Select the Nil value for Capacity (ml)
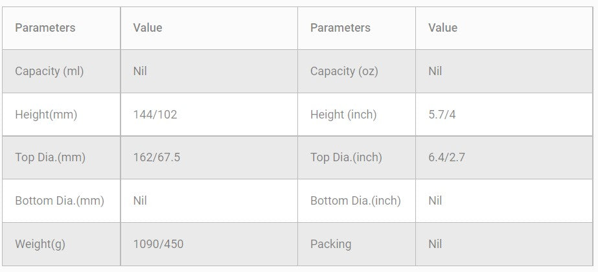Viewport: 598px width, 272px height. [140, 71]
